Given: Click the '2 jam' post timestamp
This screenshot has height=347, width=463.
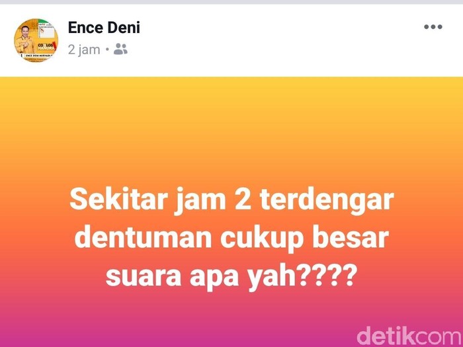Looking at the screenshot, I should 84,50.
